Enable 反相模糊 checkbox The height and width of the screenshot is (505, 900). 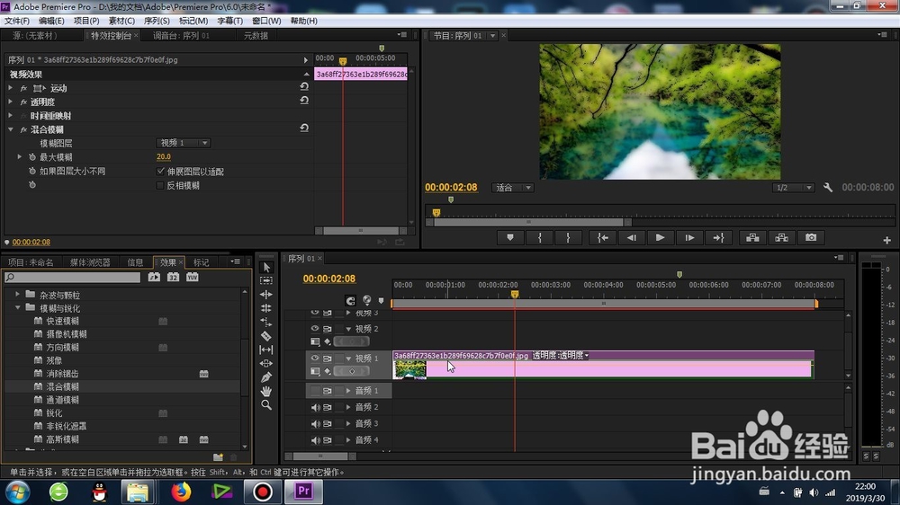point(160,186)
